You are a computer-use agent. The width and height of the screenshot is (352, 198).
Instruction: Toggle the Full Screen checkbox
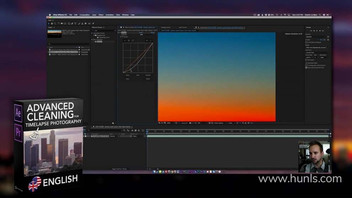coord(306,60)
